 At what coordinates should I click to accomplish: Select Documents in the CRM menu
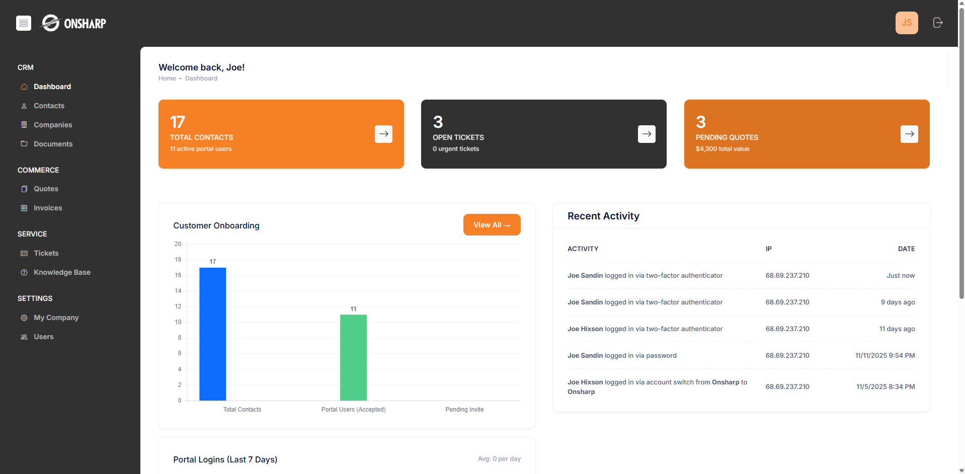pyautogui.click(x=53, y=144)
